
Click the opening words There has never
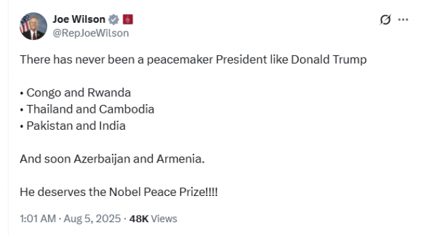point(62,60)
